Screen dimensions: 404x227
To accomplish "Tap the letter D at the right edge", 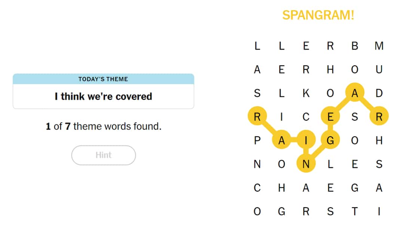I will [379, 93].
